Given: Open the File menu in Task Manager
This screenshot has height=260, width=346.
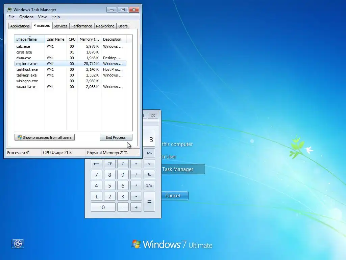Looking at the screenshot, I should 11,17.
